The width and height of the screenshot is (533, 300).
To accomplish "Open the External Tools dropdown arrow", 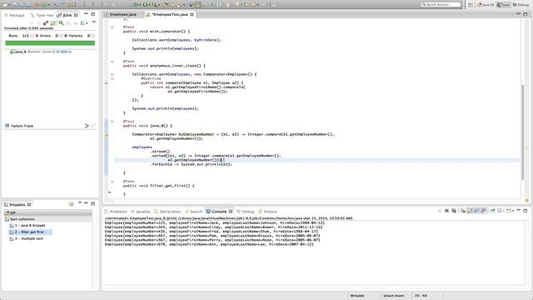I will point(159,5).
